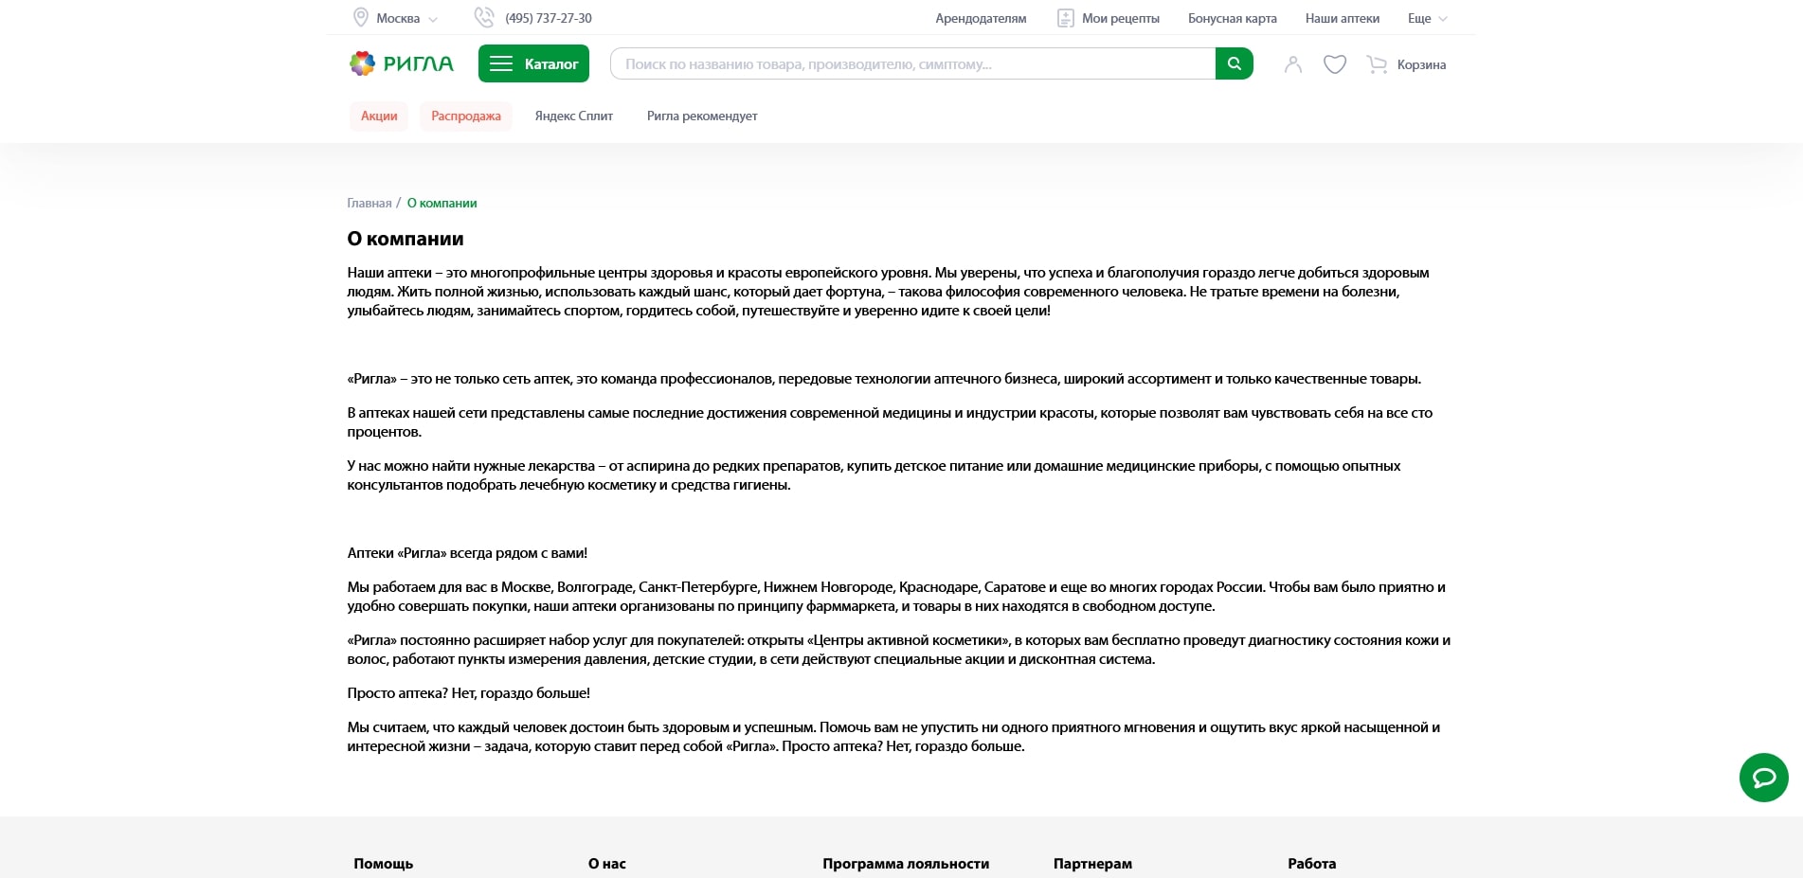The image size is (1803, 878).
Task: Open favorites heart icon
Action: pyautogui.click(x=1334, y=64)
